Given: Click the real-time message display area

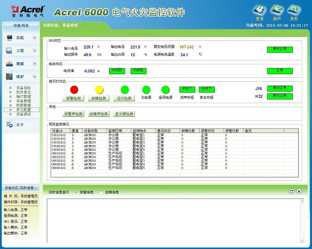Looking at the screenshot, I should (x=173, y=221).
